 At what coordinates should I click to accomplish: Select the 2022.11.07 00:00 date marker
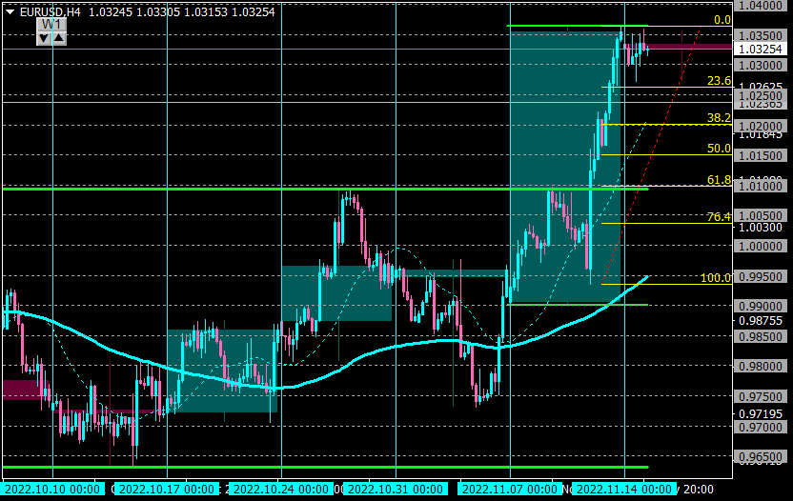click(510, 489)
